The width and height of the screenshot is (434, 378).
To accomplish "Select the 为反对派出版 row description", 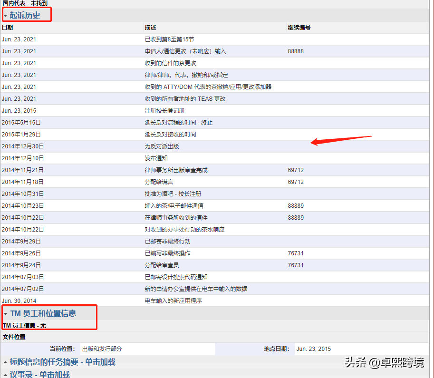I will point(162,146).
